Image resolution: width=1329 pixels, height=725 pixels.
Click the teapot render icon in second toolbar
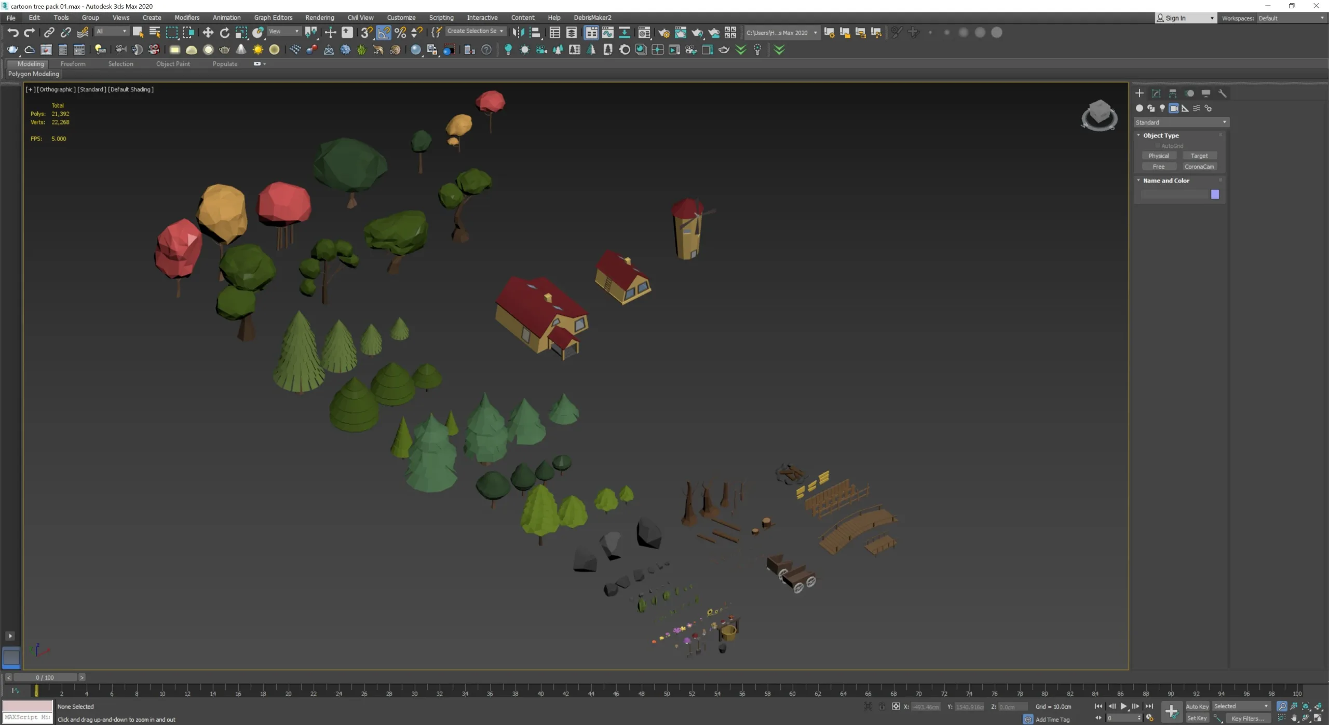[x=12, y=50]
